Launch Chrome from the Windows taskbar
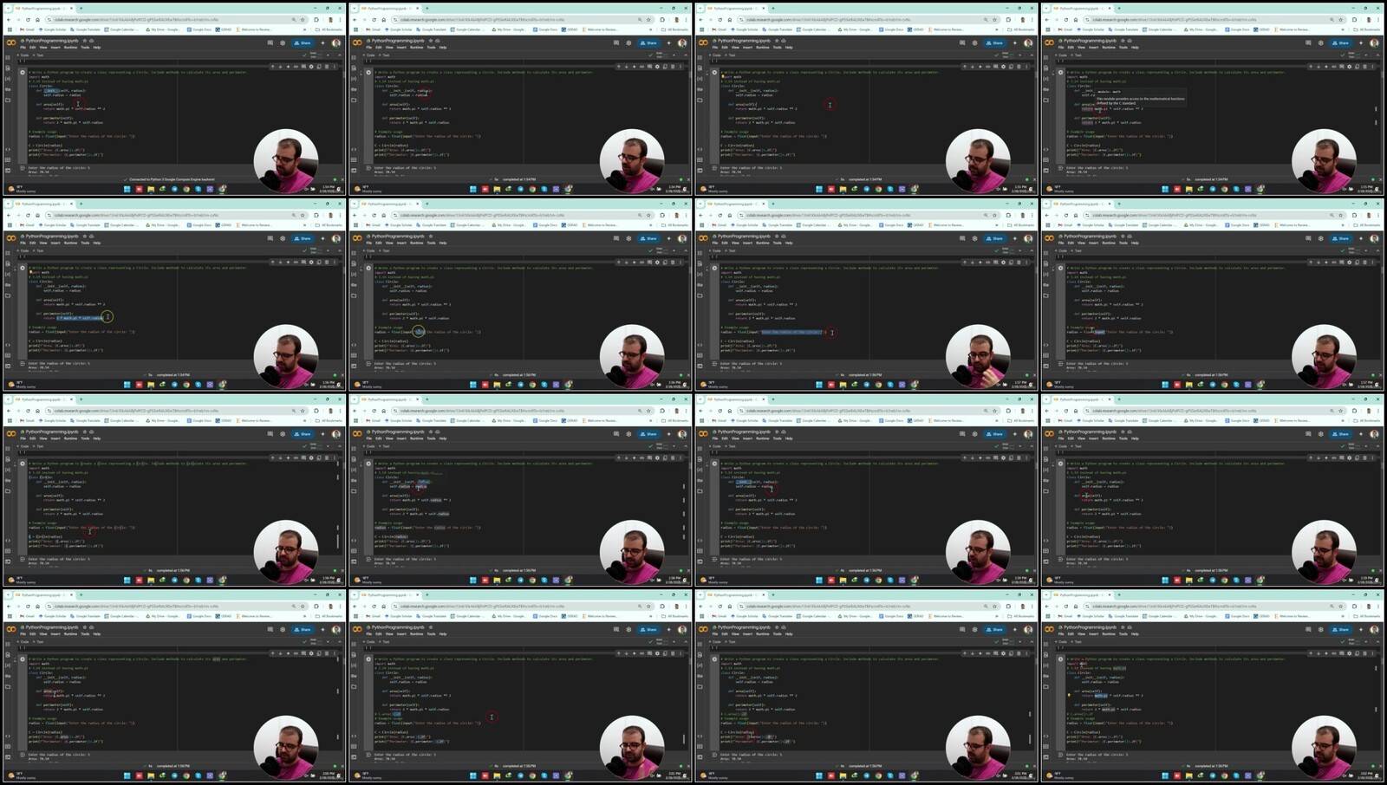This screenshot has width=1387, height=785. 186,189
